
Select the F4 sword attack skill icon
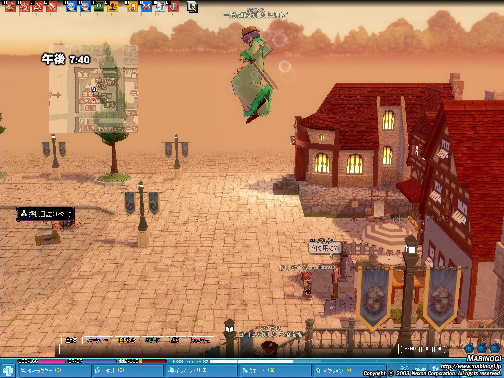[52, 7]
